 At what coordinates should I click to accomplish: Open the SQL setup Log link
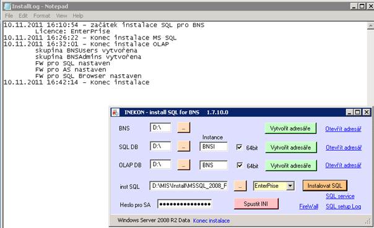344,206
